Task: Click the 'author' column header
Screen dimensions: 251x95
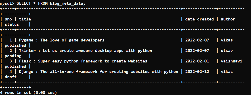Action: pyautogui.click(x=228, y=19)
